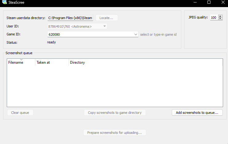Screen dimensions: 228x144
Task: Click the empty screenshot queue list area
Action: 115,86
